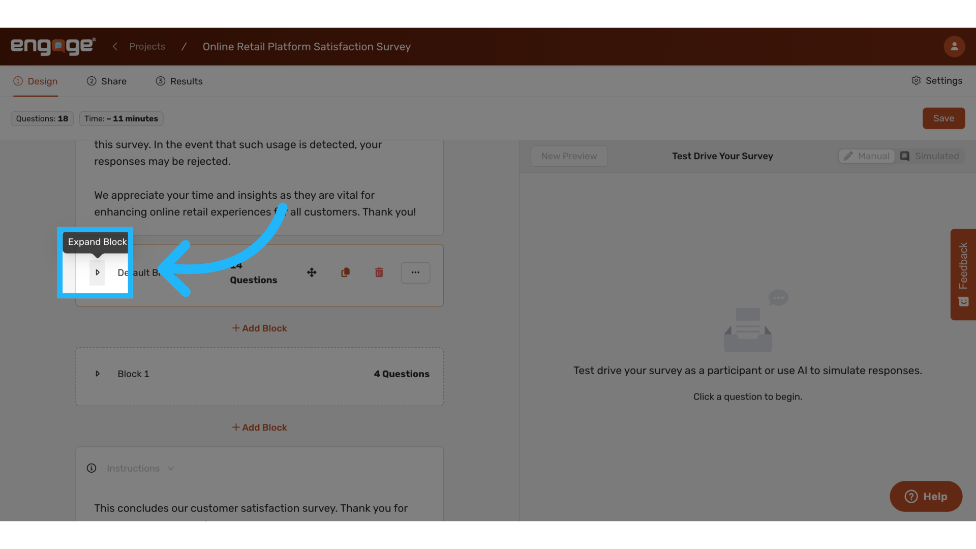Click the question mark icon in Help
The image size is (976, 549).
tap(911, 497)
